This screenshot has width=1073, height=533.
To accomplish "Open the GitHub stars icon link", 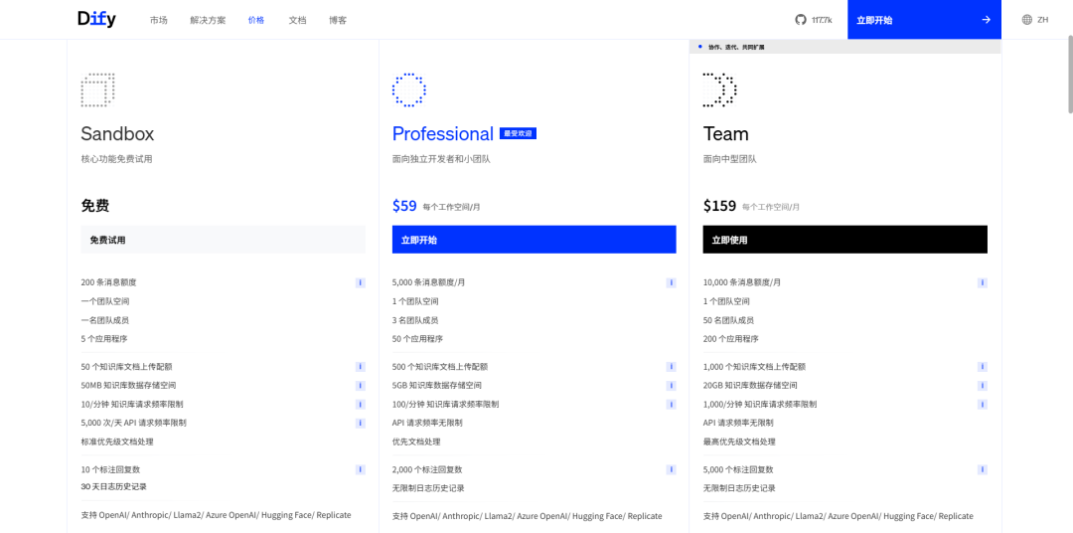I will click(801, 20).
